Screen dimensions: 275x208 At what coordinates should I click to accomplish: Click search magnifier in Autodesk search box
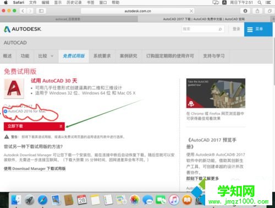(x=220, y=29)
